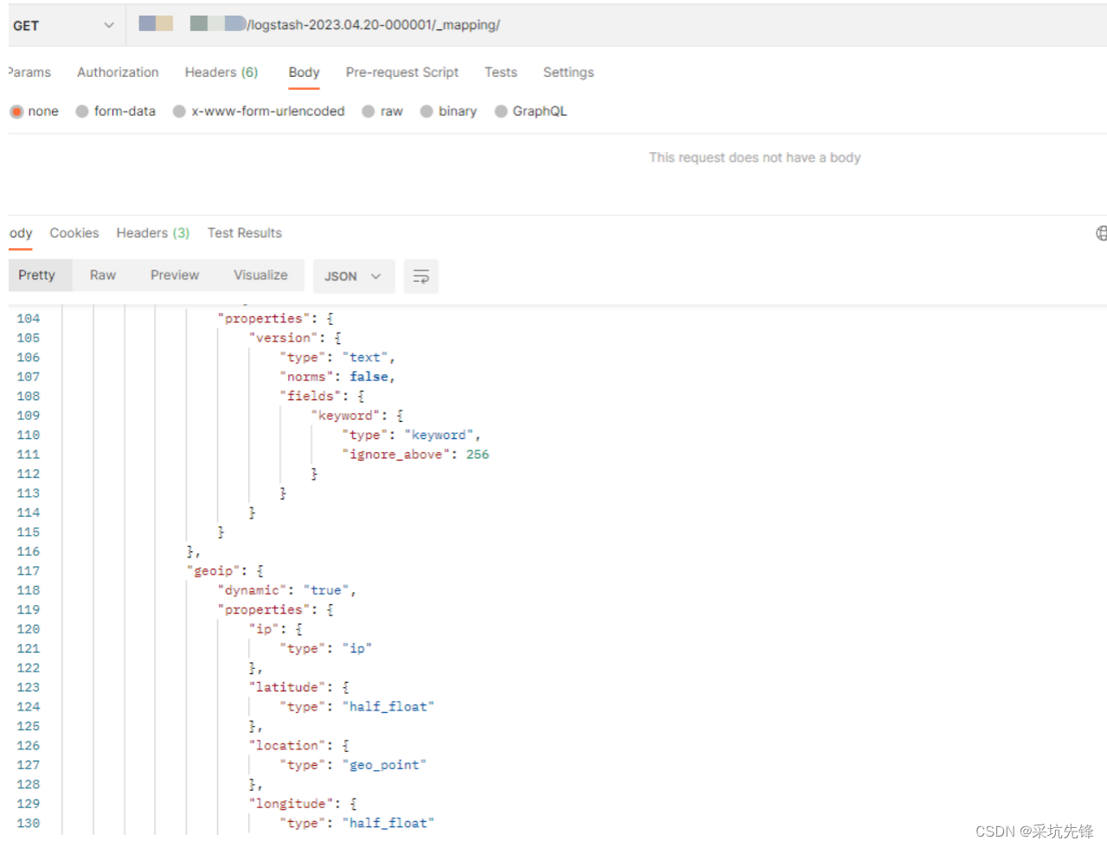Choose the GraphQL body type
This screenshot has height=847, width=1107.
coord(530,111)
